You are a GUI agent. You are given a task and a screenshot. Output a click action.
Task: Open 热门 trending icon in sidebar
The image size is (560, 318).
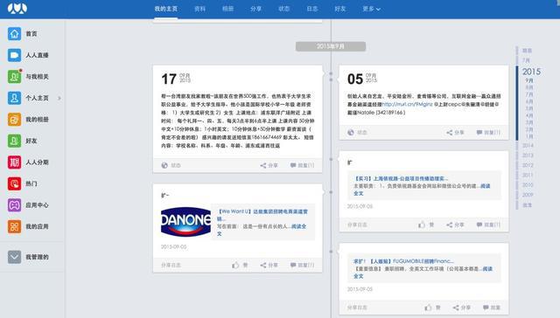click(x=14, y=183)
